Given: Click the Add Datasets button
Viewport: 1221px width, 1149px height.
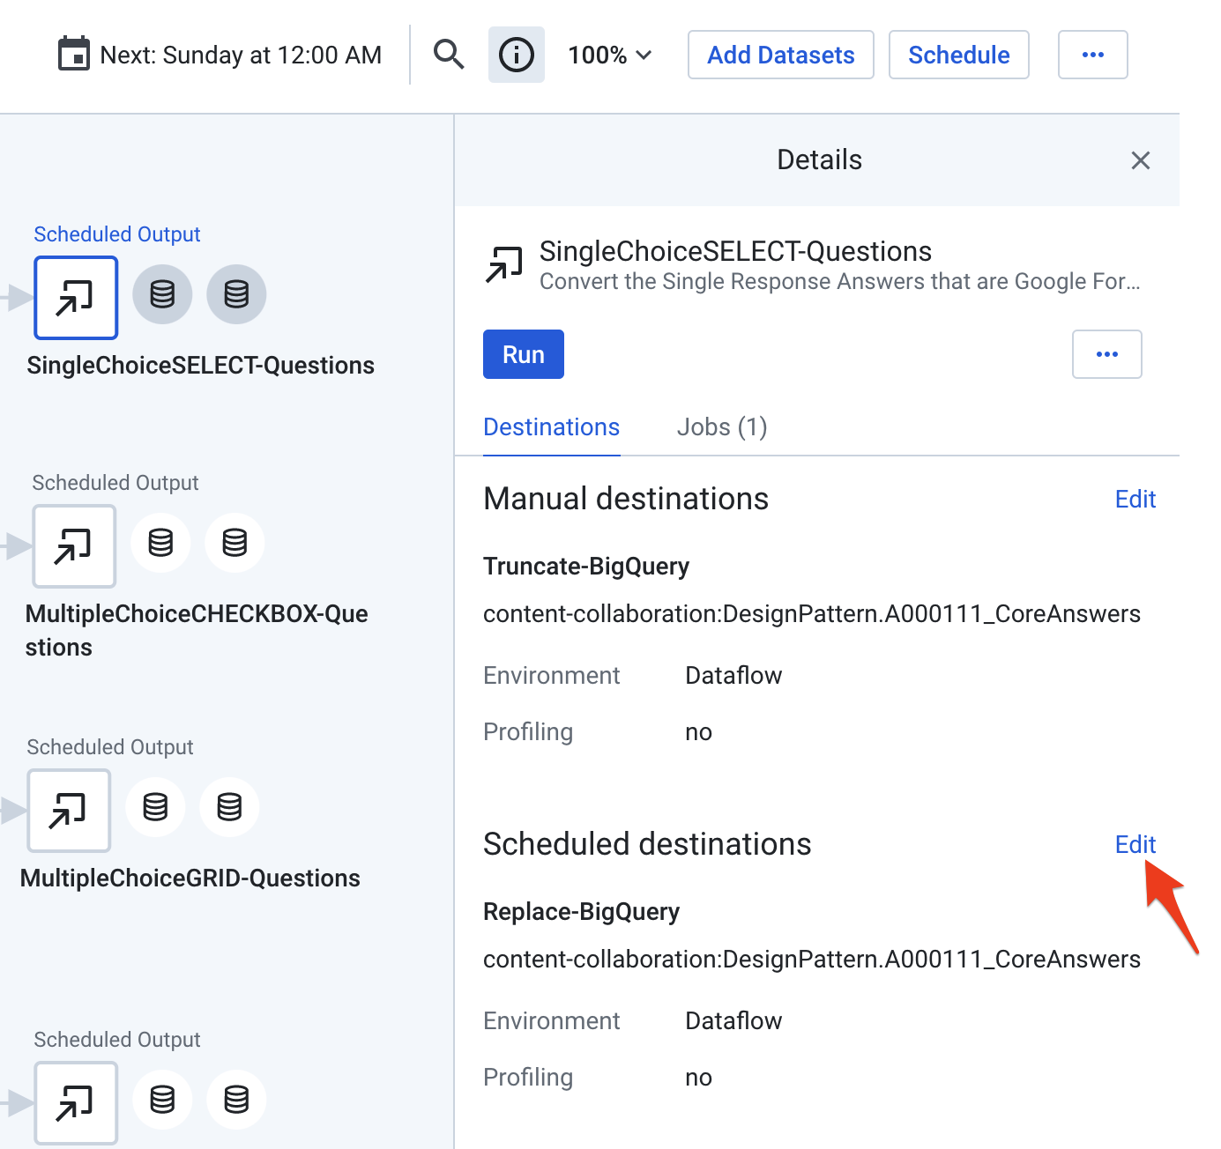Looking at the screenshot, I should [780, 55].
